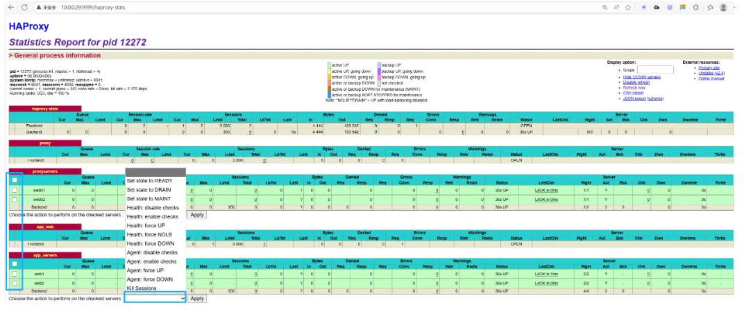The image size is (744, 312).
Task: Click the 'CSV export' link
Action: click(x=632, y=92)
